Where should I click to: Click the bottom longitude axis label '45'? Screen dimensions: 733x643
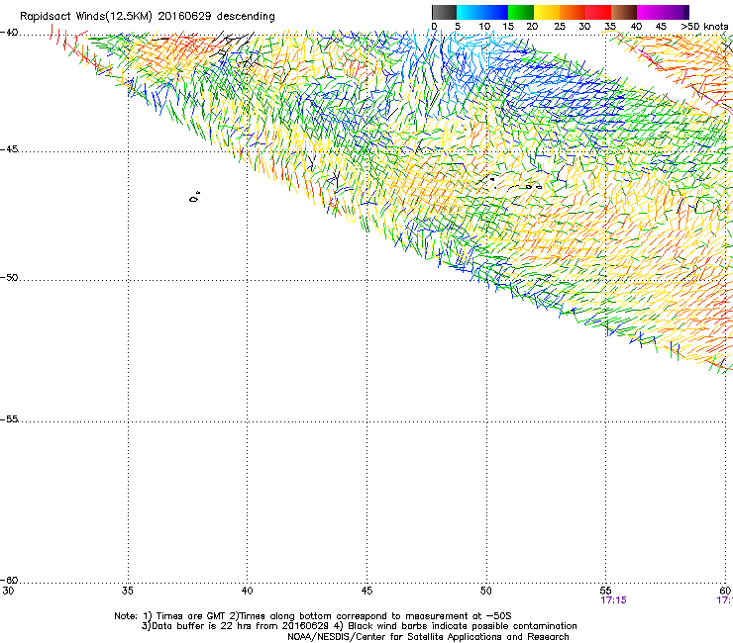tap(366, 591)
